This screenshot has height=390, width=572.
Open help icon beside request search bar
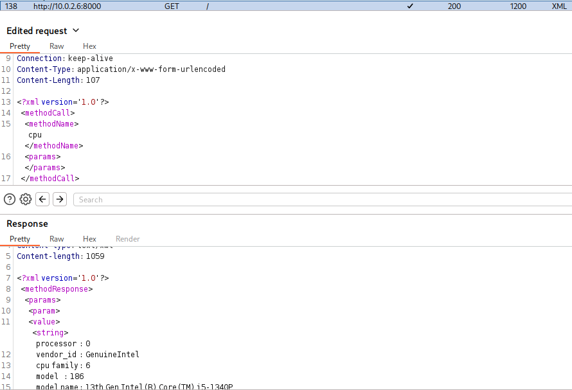10,199
